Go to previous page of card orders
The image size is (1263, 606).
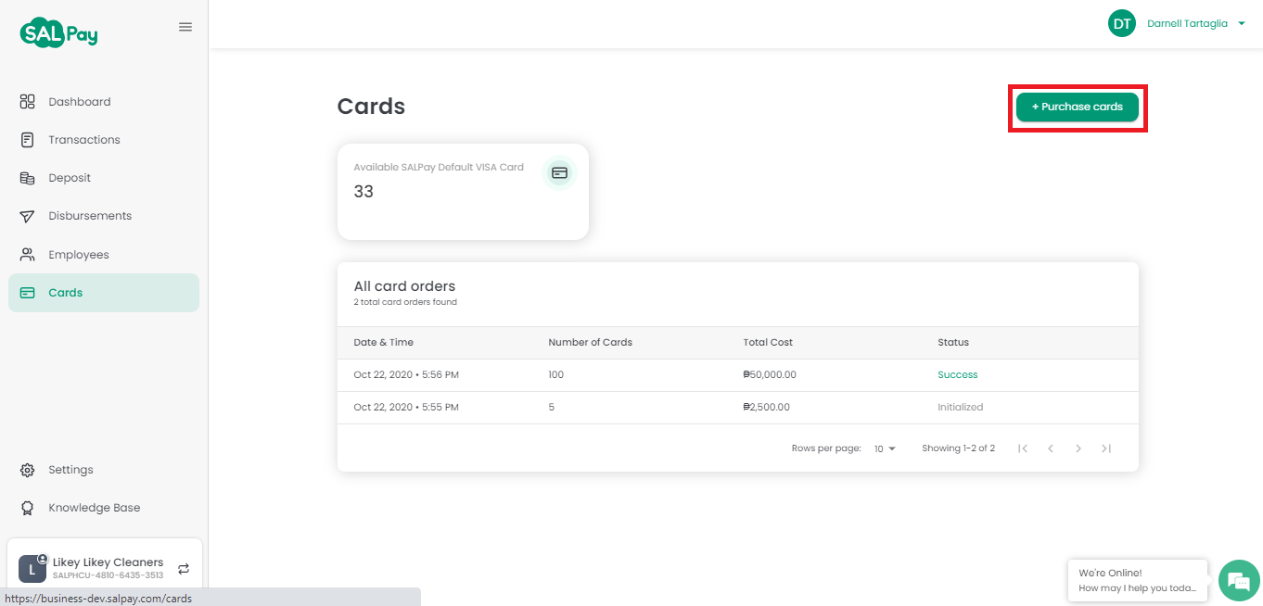[x=1051, y=448]
